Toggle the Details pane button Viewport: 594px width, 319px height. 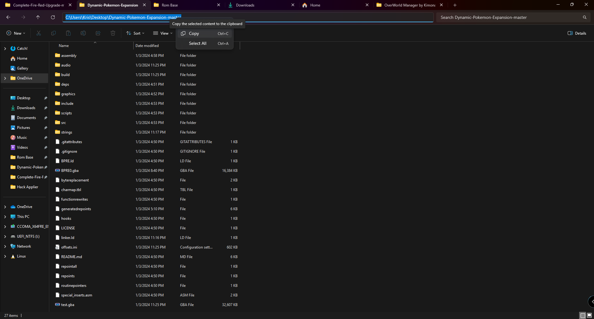click(x=577, y=33)
